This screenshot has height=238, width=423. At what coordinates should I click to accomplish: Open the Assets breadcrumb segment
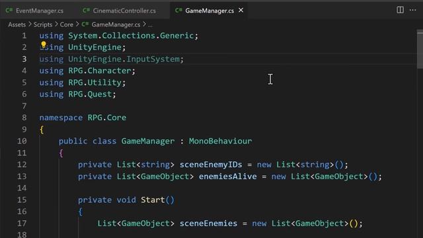click(x=17, y=24)
